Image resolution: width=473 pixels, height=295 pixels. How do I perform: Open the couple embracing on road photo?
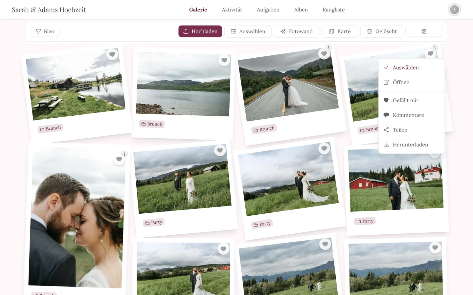(288, 85)
